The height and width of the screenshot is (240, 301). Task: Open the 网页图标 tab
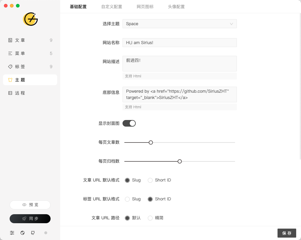click(x=145, y=6)
